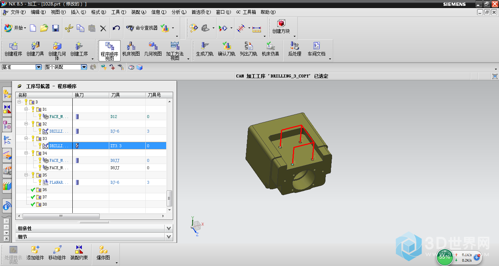Image resolution: width=499 pixels, height=266 pixels.
Task: Click the 列出刀轨 icon
Action: [x=248, y=49]
